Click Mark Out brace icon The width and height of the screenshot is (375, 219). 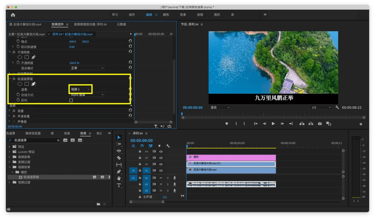point(244,124)
